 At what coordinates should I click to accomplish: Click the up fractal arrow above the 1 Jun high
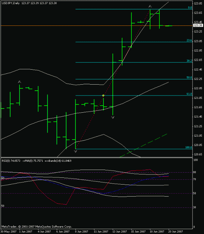(19, 82)
